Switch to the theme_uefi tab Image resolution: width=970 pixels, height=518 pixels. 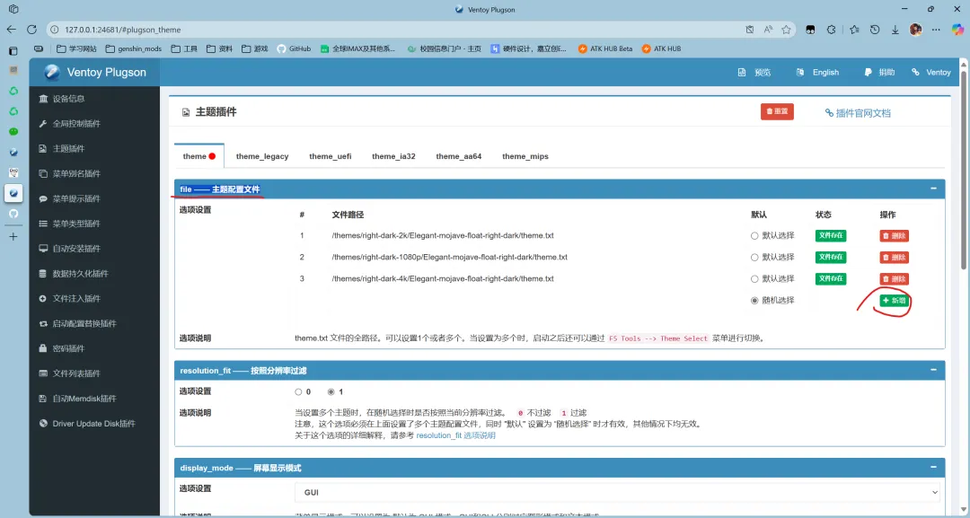(x=330, y=155)
